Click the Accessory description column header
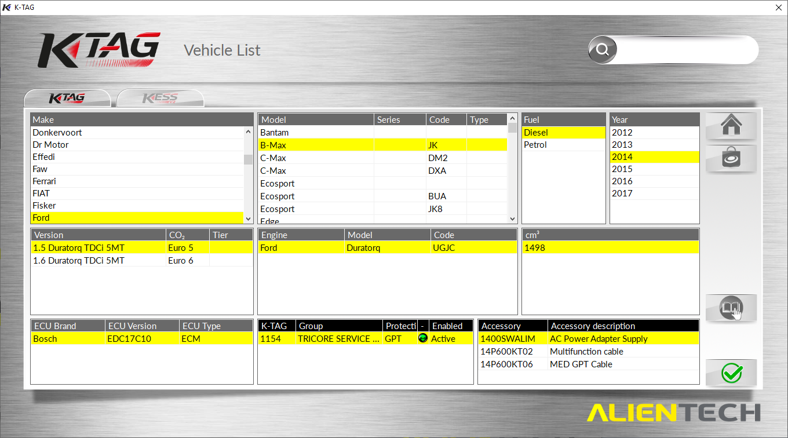Viewport: 788px width, 438px height. tap(623, 326)
